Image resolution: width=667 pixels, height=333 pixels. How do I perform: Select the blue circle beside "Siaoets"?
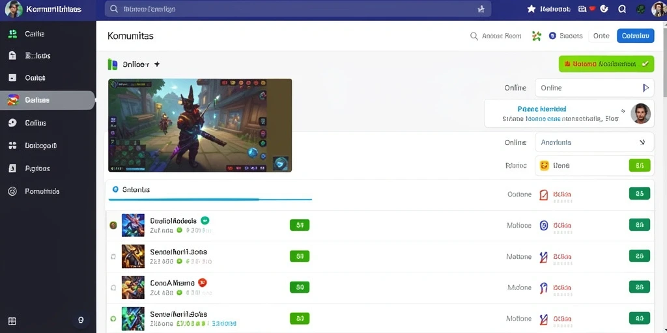click(x=552, y=36)
